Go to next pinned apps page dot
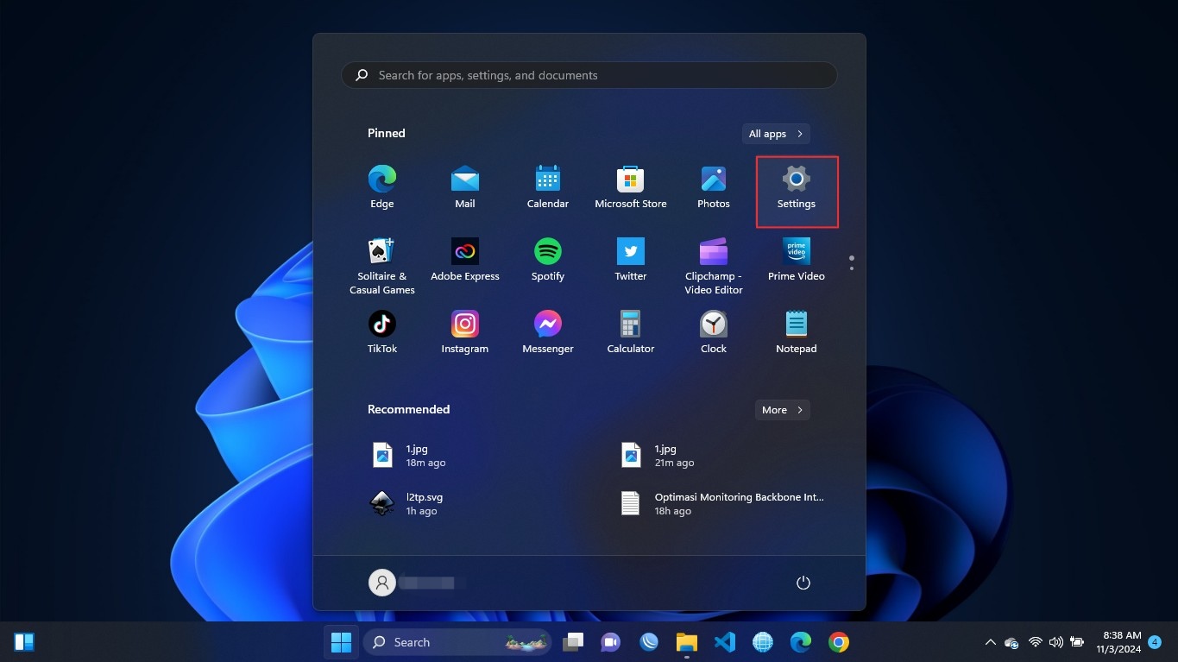Screen dimensions: 1178x662 click(852, 268)
